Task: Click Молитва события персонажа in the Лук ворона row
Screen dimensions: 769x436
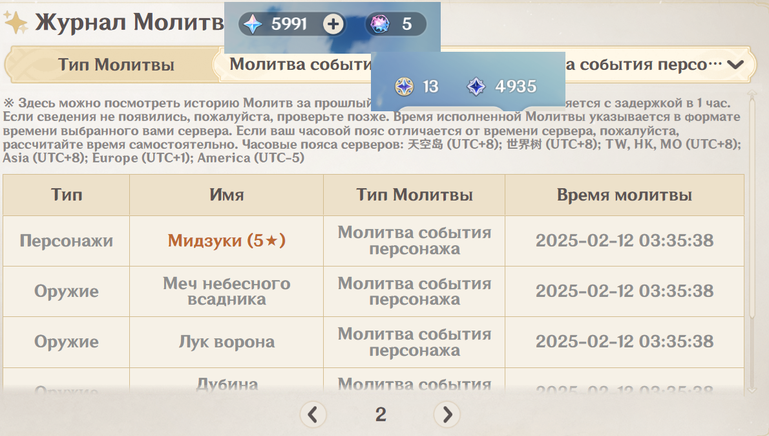Action: click(x=414, y=342)
